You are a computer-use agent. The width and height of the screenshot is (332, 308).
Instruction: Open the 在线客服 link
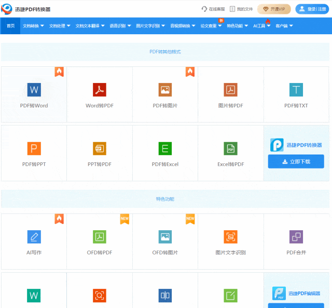[213, 9]
